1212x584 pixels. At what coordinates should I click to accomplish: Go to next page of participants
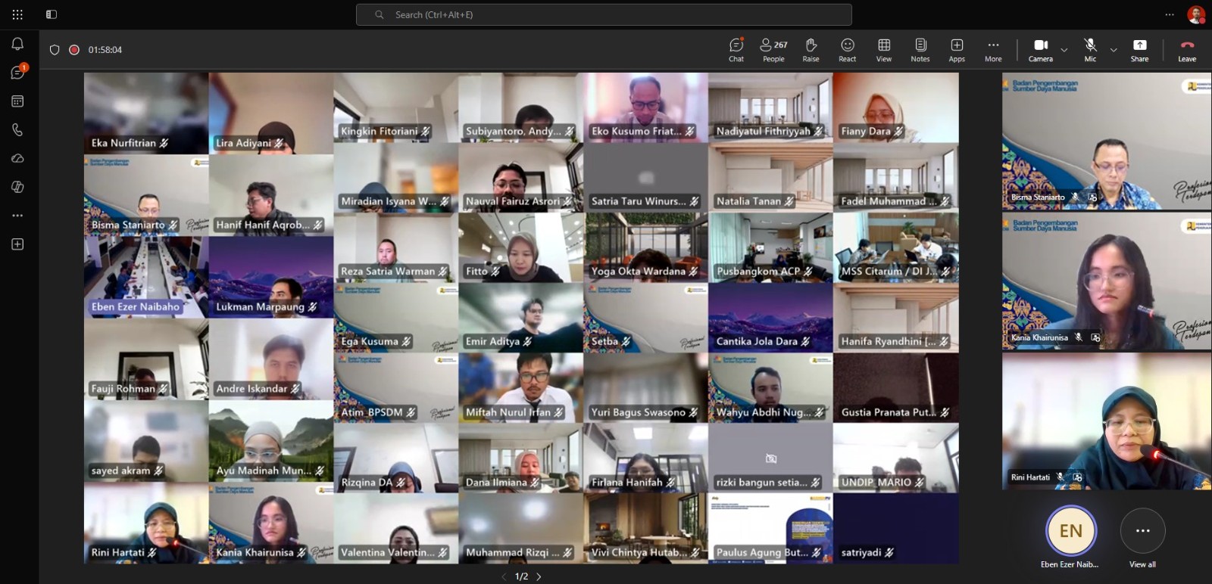click(539, 576)
